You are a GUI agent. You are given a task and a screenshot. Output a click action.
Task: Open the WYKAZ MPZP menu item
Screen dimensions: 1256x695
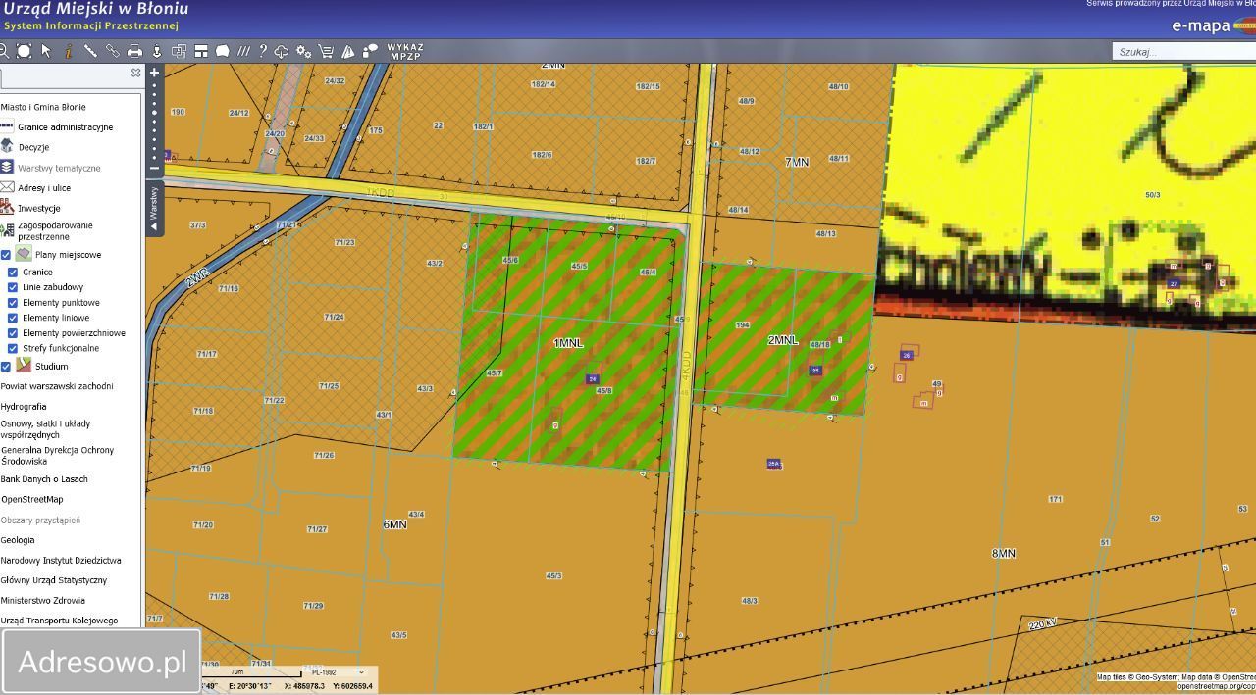point(405,51)
